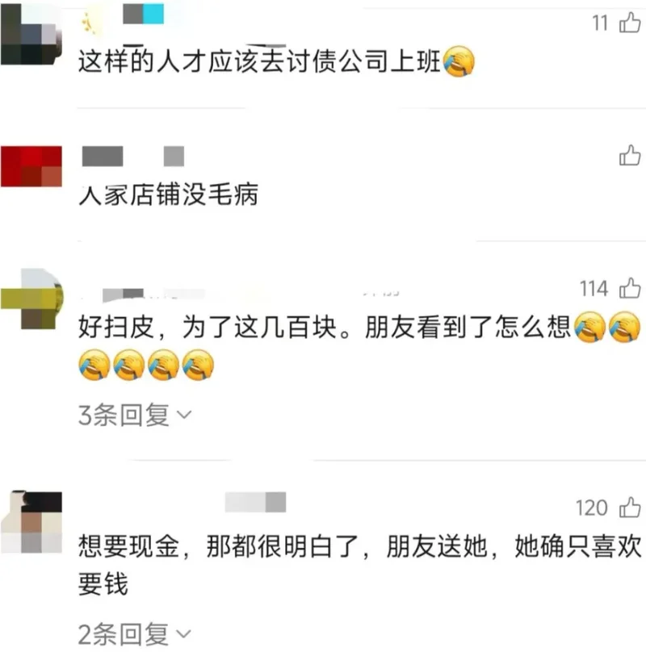646x652 pixels.
Task: Open the first commenter's dark pixelated avatar
Action: pos(31,33)
